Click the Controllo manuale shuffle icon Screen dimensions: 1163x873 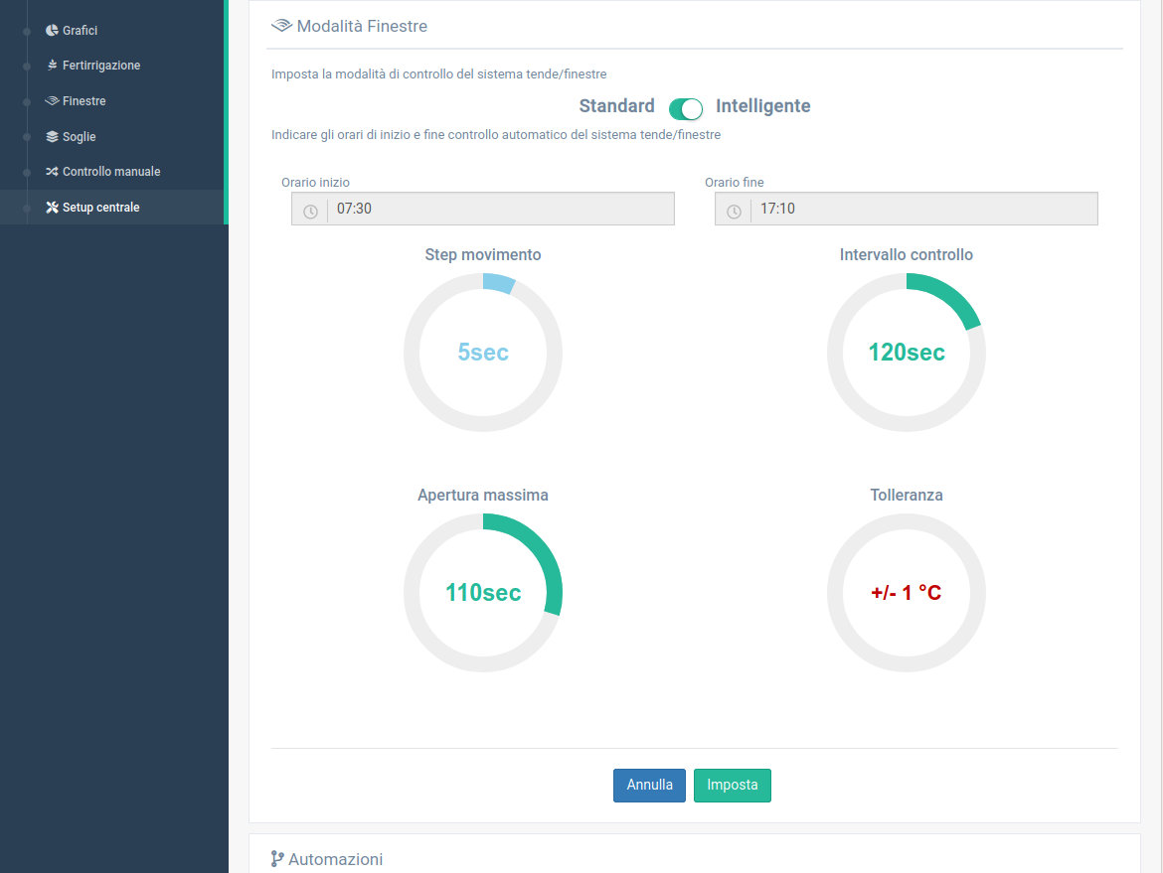click(x=52, y=171)
